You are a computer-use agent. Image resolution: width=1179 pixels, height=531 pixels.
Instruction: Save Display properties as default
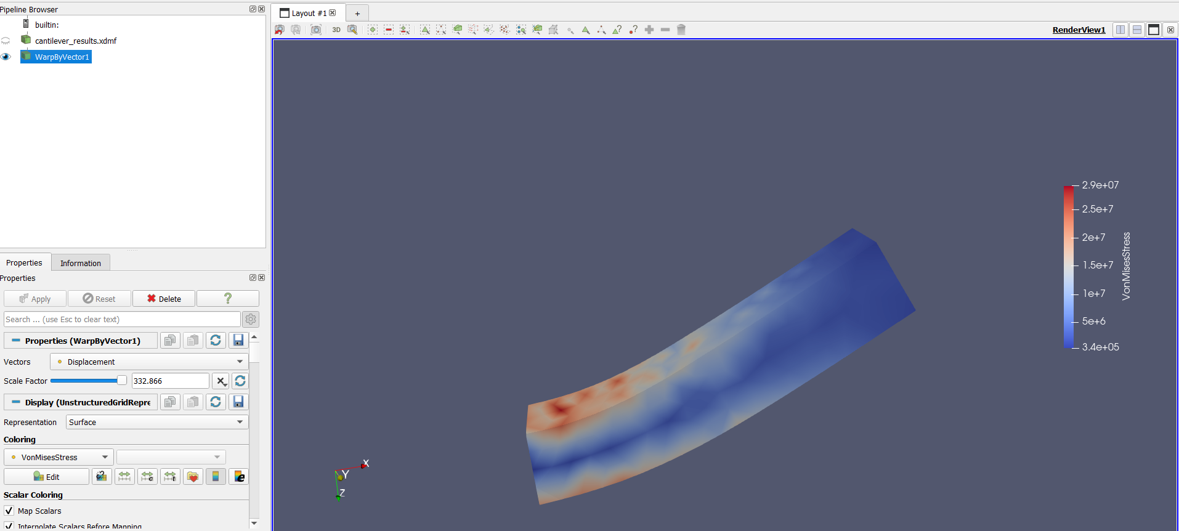[x=238, y=402]
